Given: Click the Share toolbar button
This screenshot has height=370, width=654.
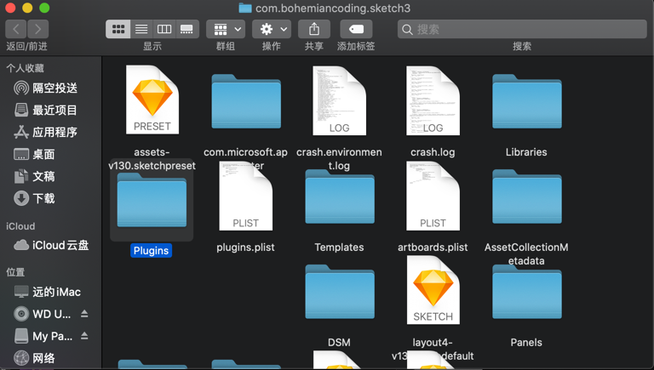Looking at the screenshot, I should click(x=314, y=29).
